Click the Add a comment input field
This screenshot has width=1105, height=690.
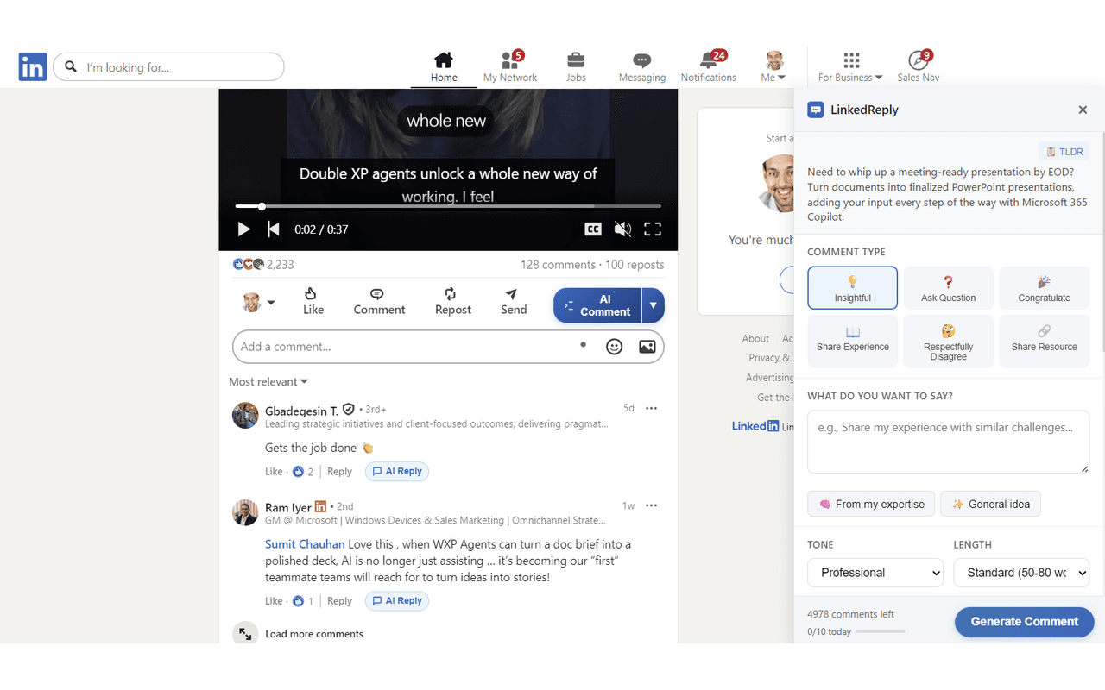(388, 346)
